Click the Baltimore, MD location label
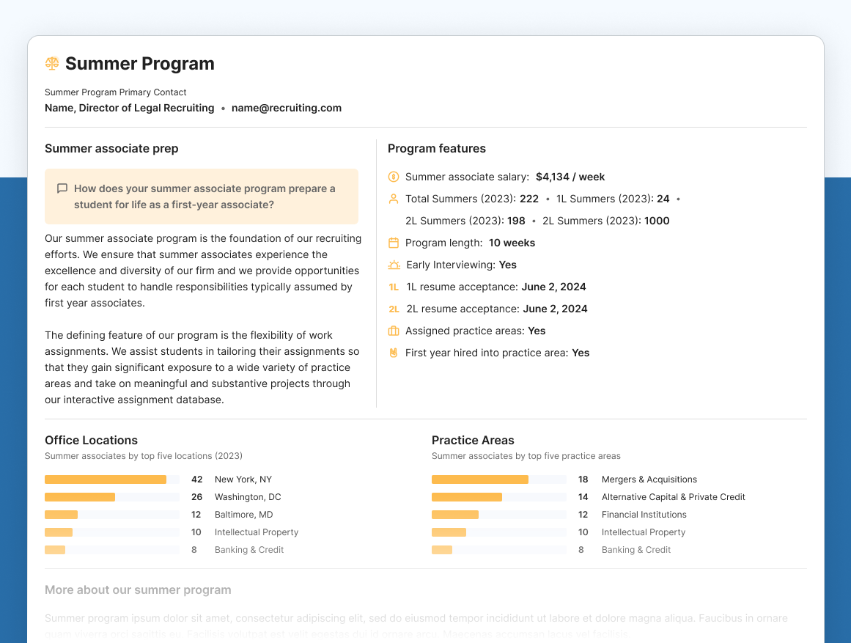 (243, 515)
